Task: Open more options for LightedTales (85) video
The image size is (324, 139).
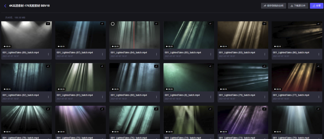Action: pos(210,54)
